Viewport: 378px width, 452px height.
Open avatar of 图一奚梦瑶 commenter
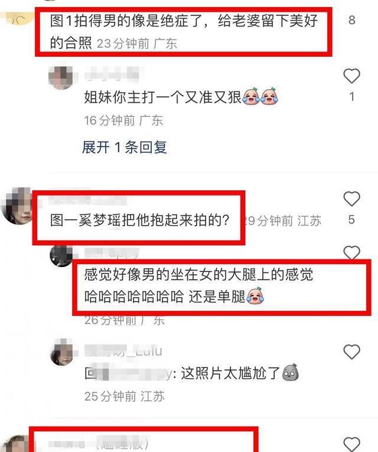[x=17, y=206]
